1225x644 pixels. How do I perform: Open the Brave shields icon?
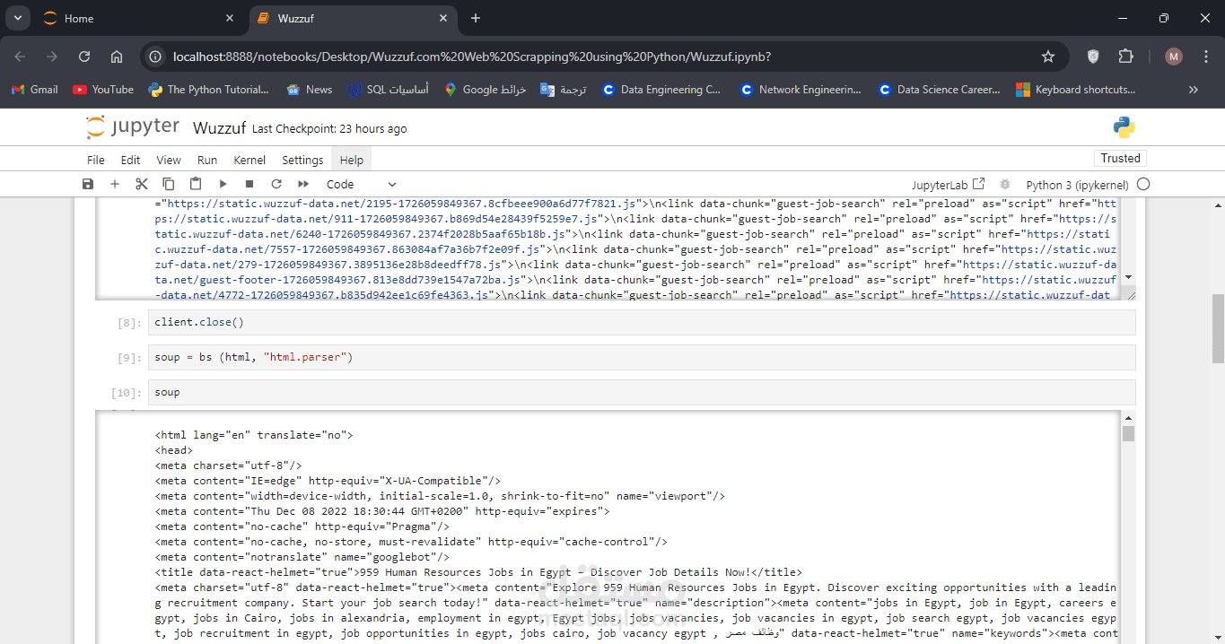(1093, 57)
